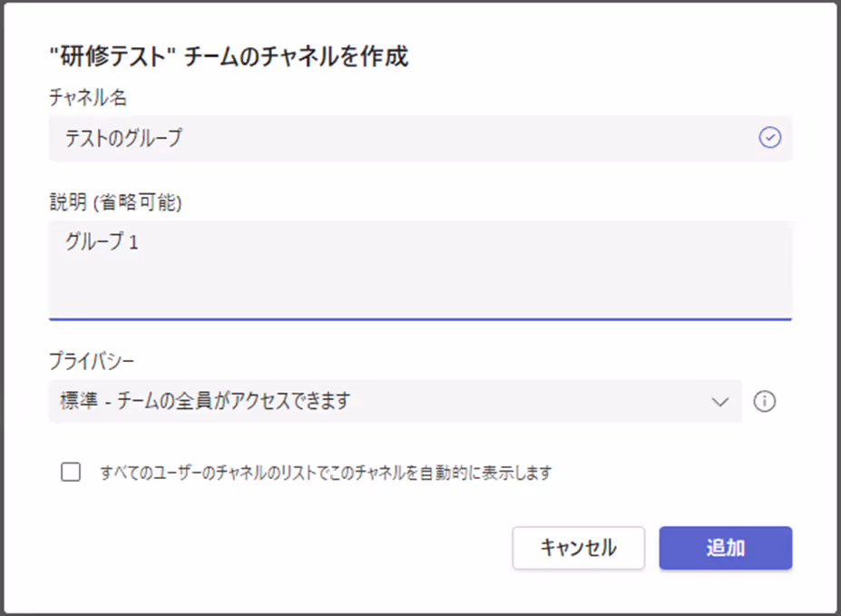Focus the 説明 description text area
841x616 pixels.
pos(420,270)
